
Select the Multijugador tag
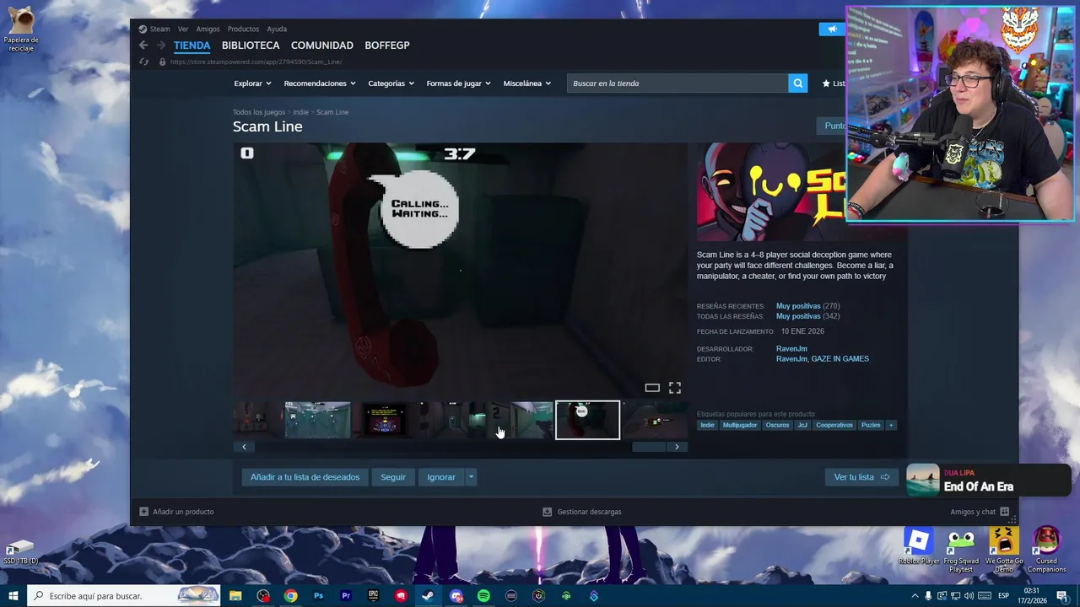[x=740, y=425]
